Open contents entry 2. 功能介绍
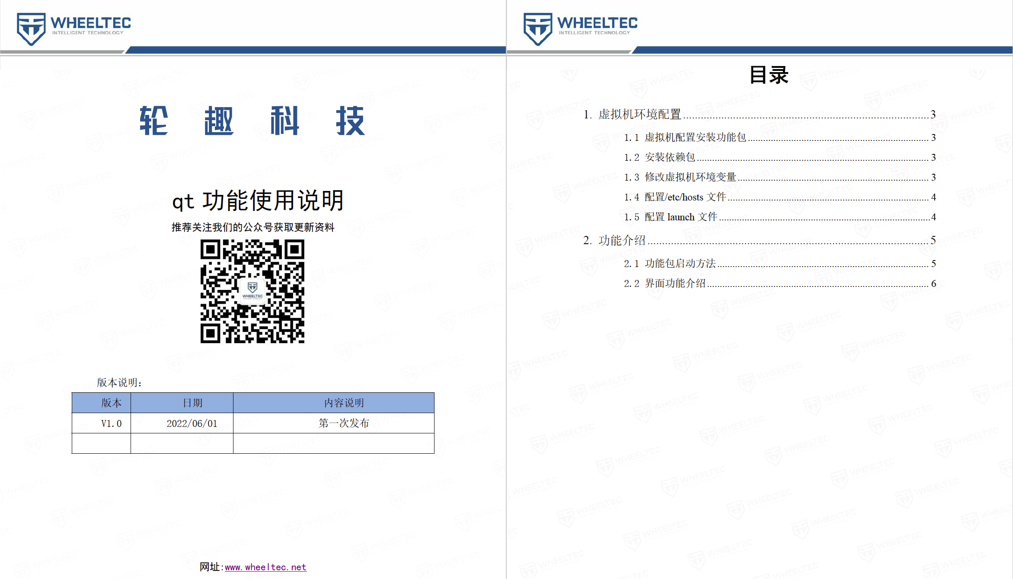Screen dimensions: 1013x579 tap(760, 240)
